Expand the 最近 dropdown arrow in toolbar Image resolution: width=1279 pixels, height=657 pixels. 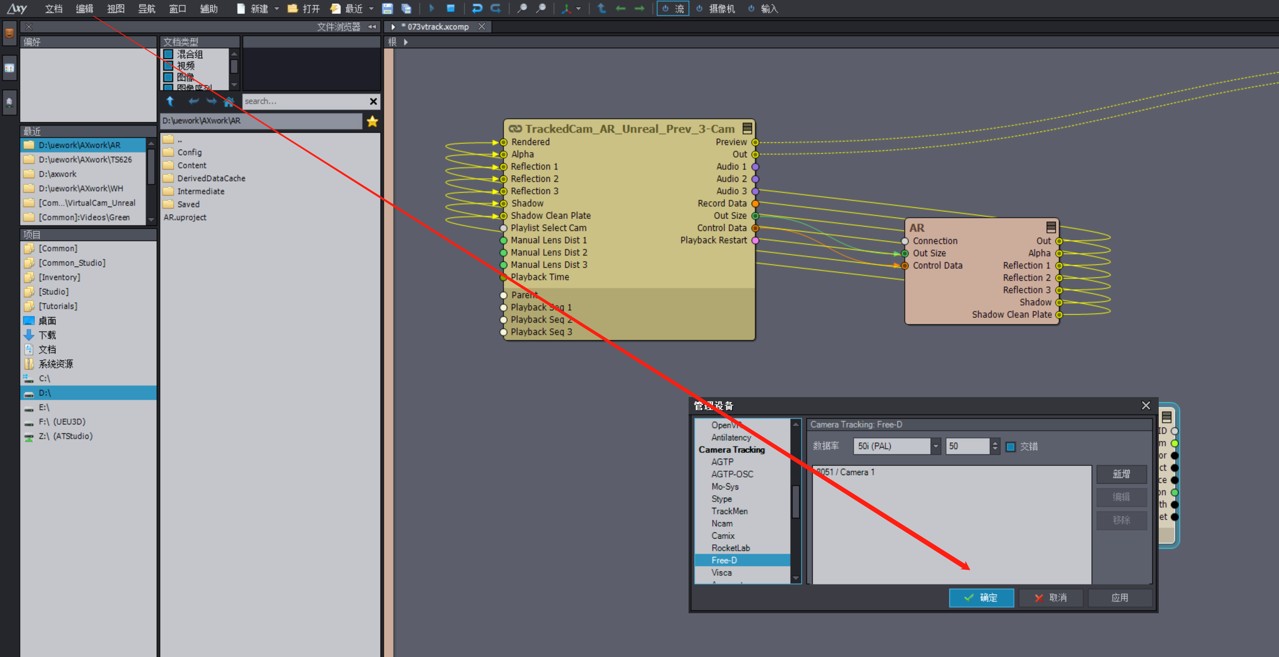point(371,9)
